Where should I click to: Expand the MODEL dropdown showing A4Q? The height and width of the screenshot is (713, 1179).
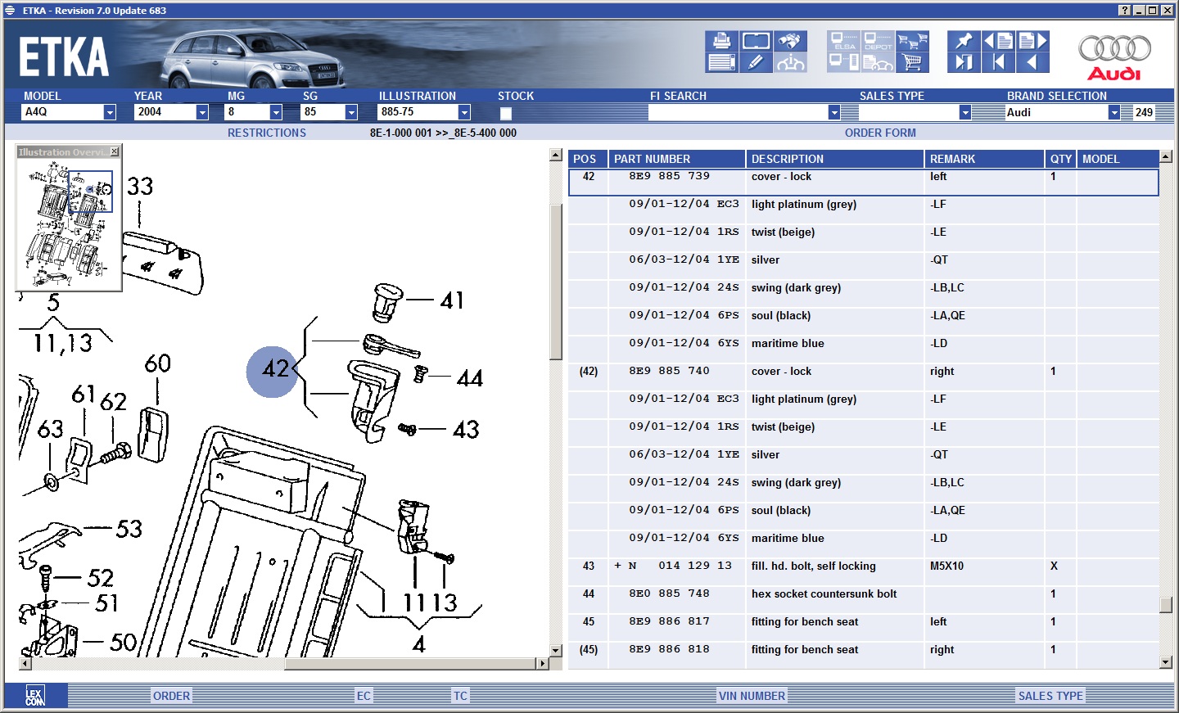tap(110, 112)
